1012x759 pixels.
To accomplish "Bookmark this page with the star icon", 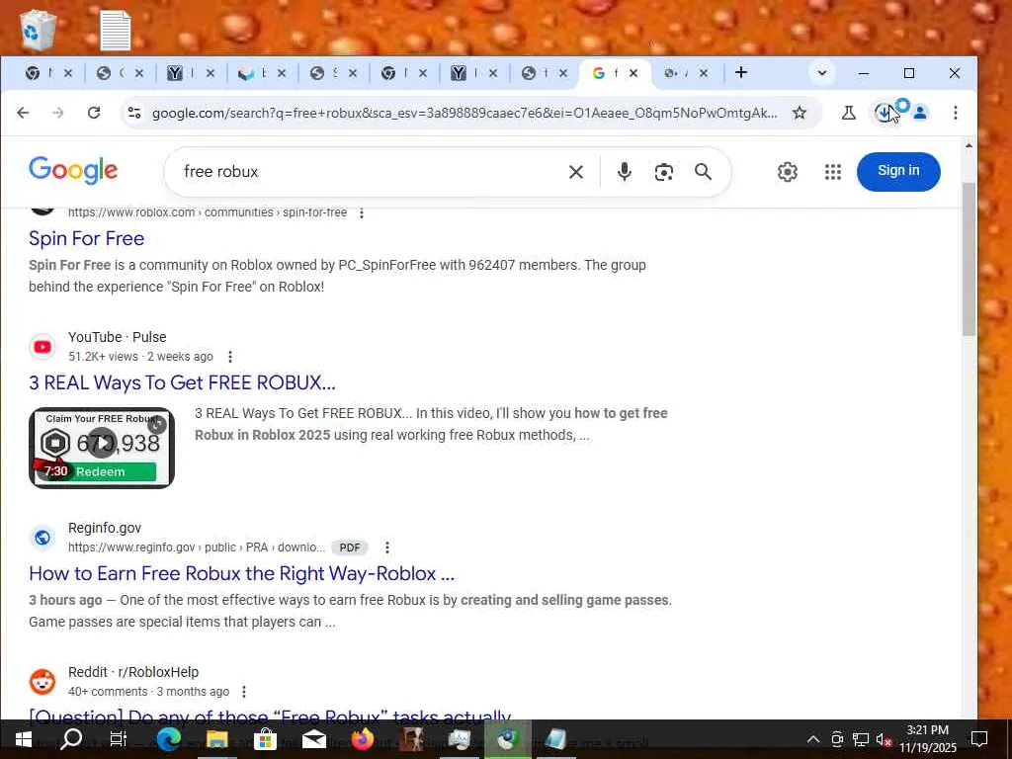I will (x=799, y=113).
